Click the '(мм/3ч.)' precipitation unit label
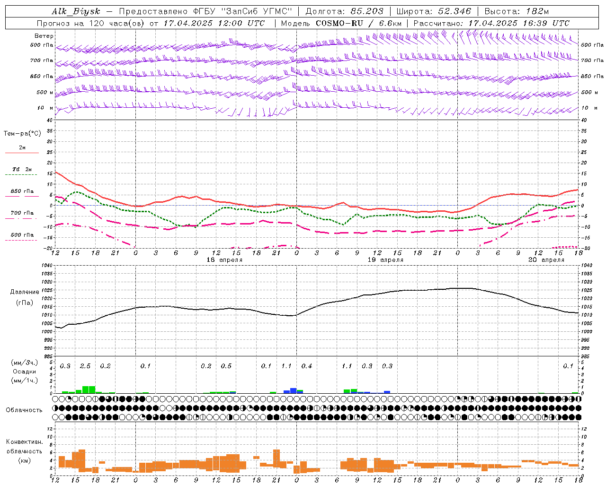This screenshot has height=484, width=606. [24, 363]
